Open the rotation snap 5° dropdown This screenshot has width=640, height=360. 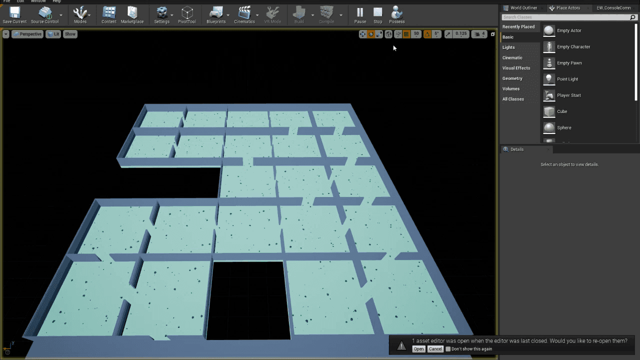(x=436, y=34)
